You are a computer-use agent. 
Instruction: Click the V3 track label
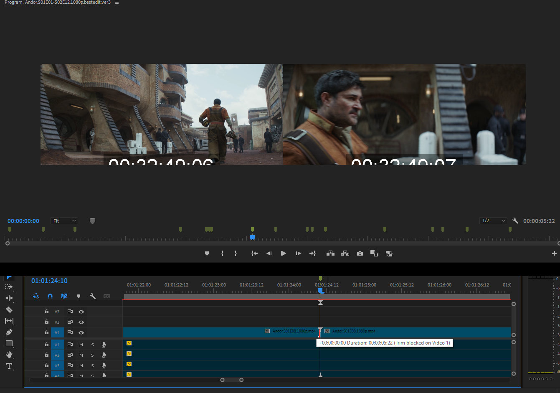click(57, 312)
